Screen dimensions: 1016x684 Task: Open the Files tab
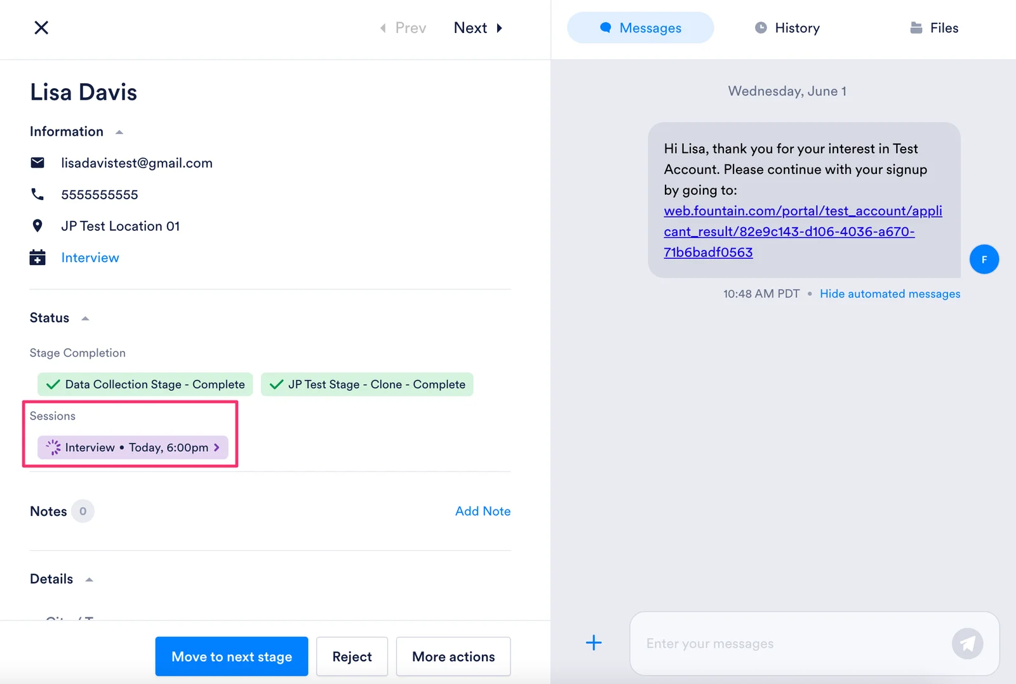[x=934, y=28]
